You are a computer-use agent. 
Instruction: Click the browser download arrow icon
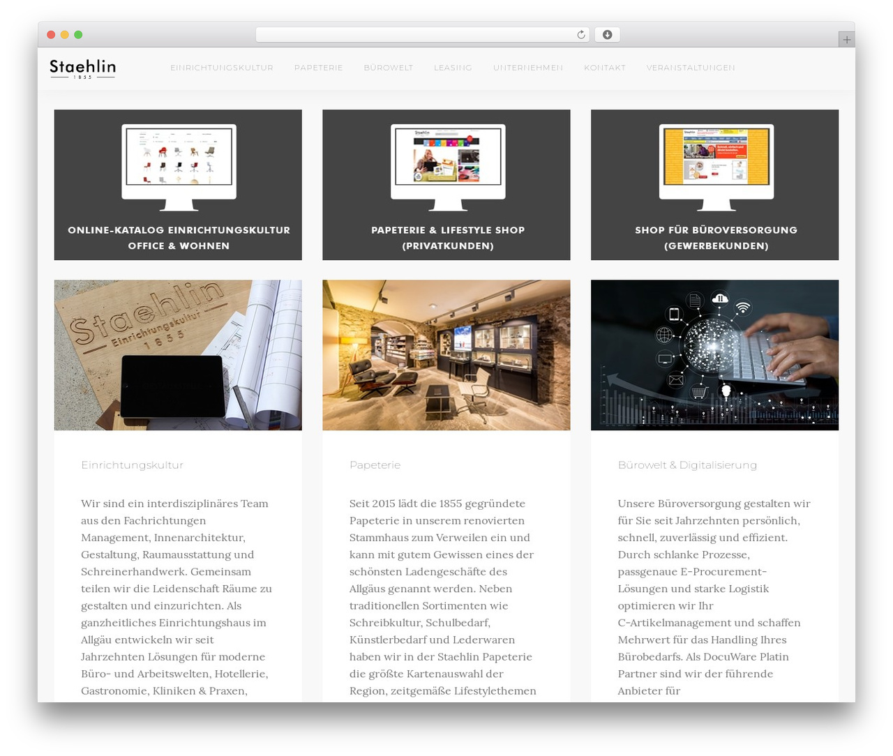coord(608,35)
